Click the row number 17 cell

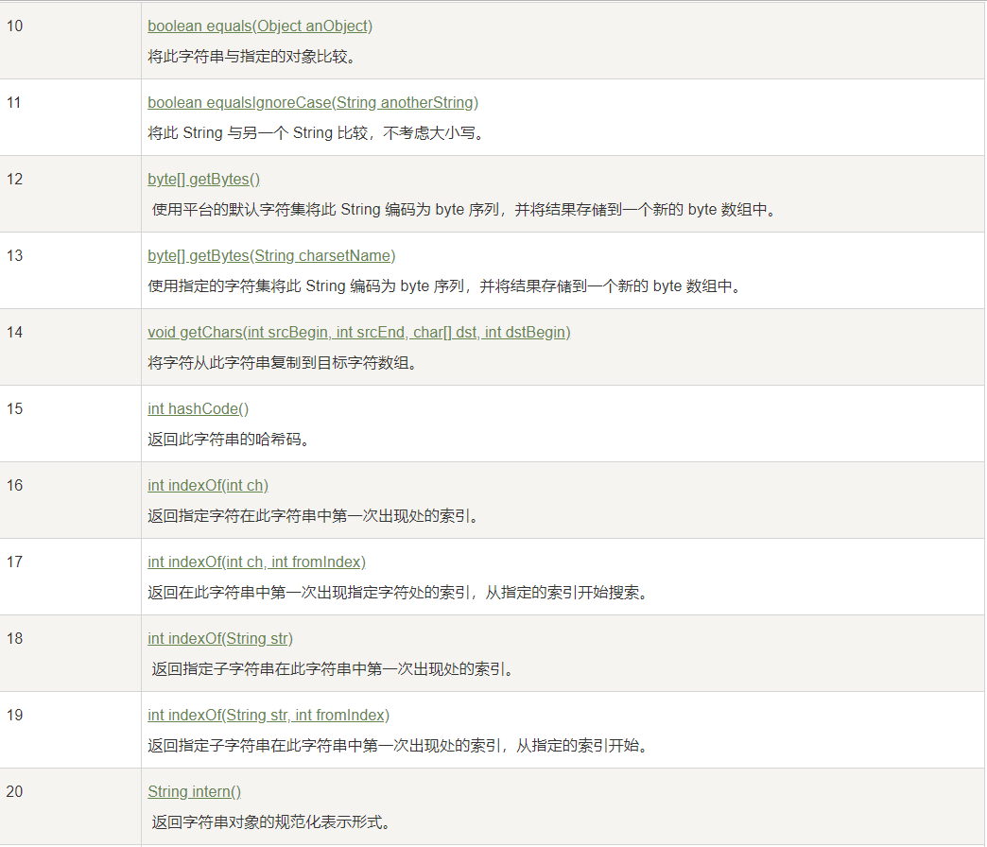point(14,562)
